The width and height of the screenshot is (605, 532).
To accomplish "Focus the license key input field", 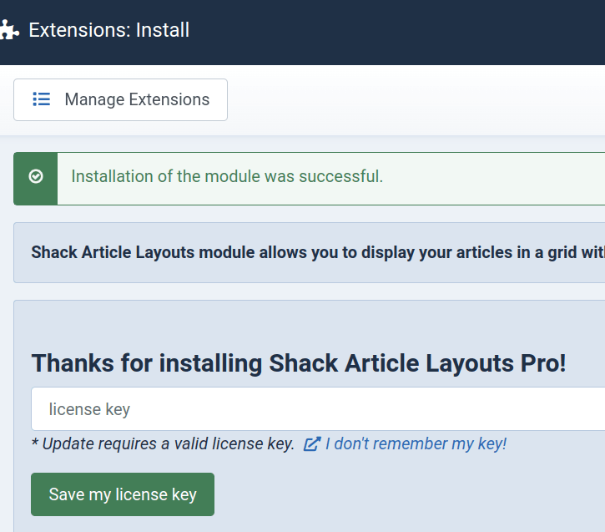I will [x=318, y=409].
